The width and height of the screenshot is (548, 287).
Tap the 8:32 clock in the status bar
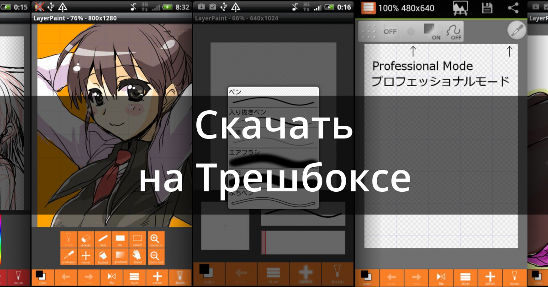point(182,7)
